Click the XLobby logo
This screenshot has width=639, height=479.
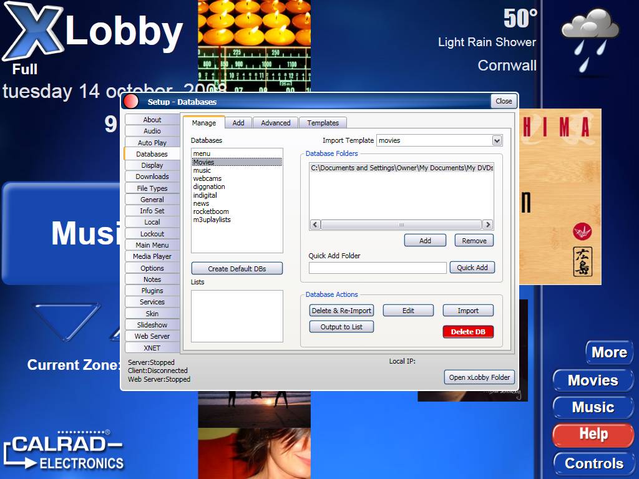pyautogui.click(x=93, y=32)
